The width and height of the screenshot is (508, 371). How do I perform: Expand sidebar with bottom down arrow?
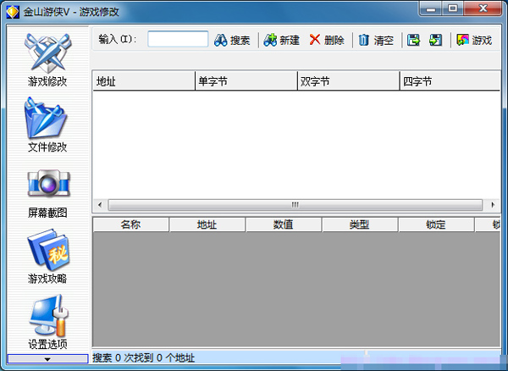coord(47,359)
